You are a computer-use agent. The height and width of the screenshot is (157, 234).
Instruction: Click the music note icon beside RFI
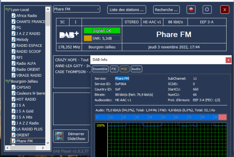point(14,57)
